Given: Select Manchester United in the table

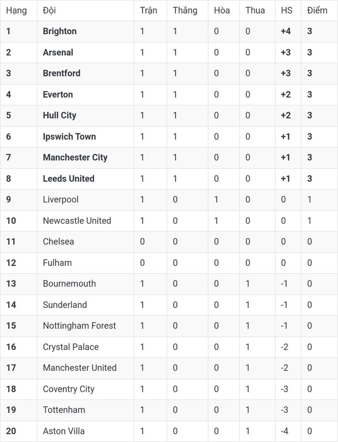Looking at the screenshot, I should point(80,368).
